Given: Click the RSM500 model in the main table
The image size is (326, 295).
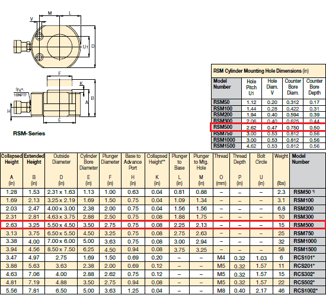Looking at the screenshot, I should 303,225.
